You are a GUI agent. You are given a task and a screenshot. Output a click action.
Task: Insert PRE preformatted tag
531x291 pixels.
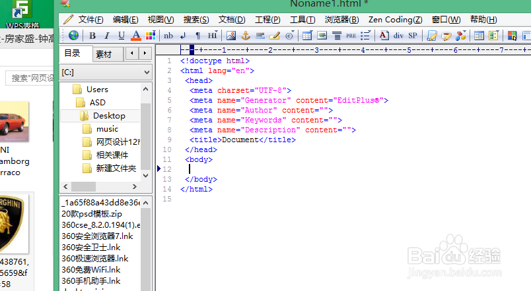[x=351, y=36]
